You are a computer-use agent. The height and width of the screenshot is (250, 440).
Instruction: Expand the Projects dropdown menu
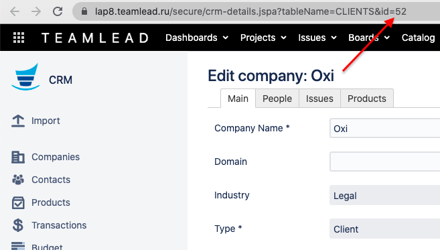coord(263,38)
